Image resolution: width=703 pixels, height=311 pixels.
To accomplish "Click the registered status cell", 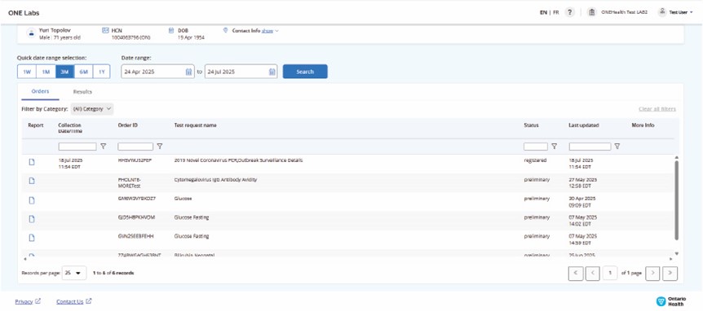I will [x=535, y=160].
